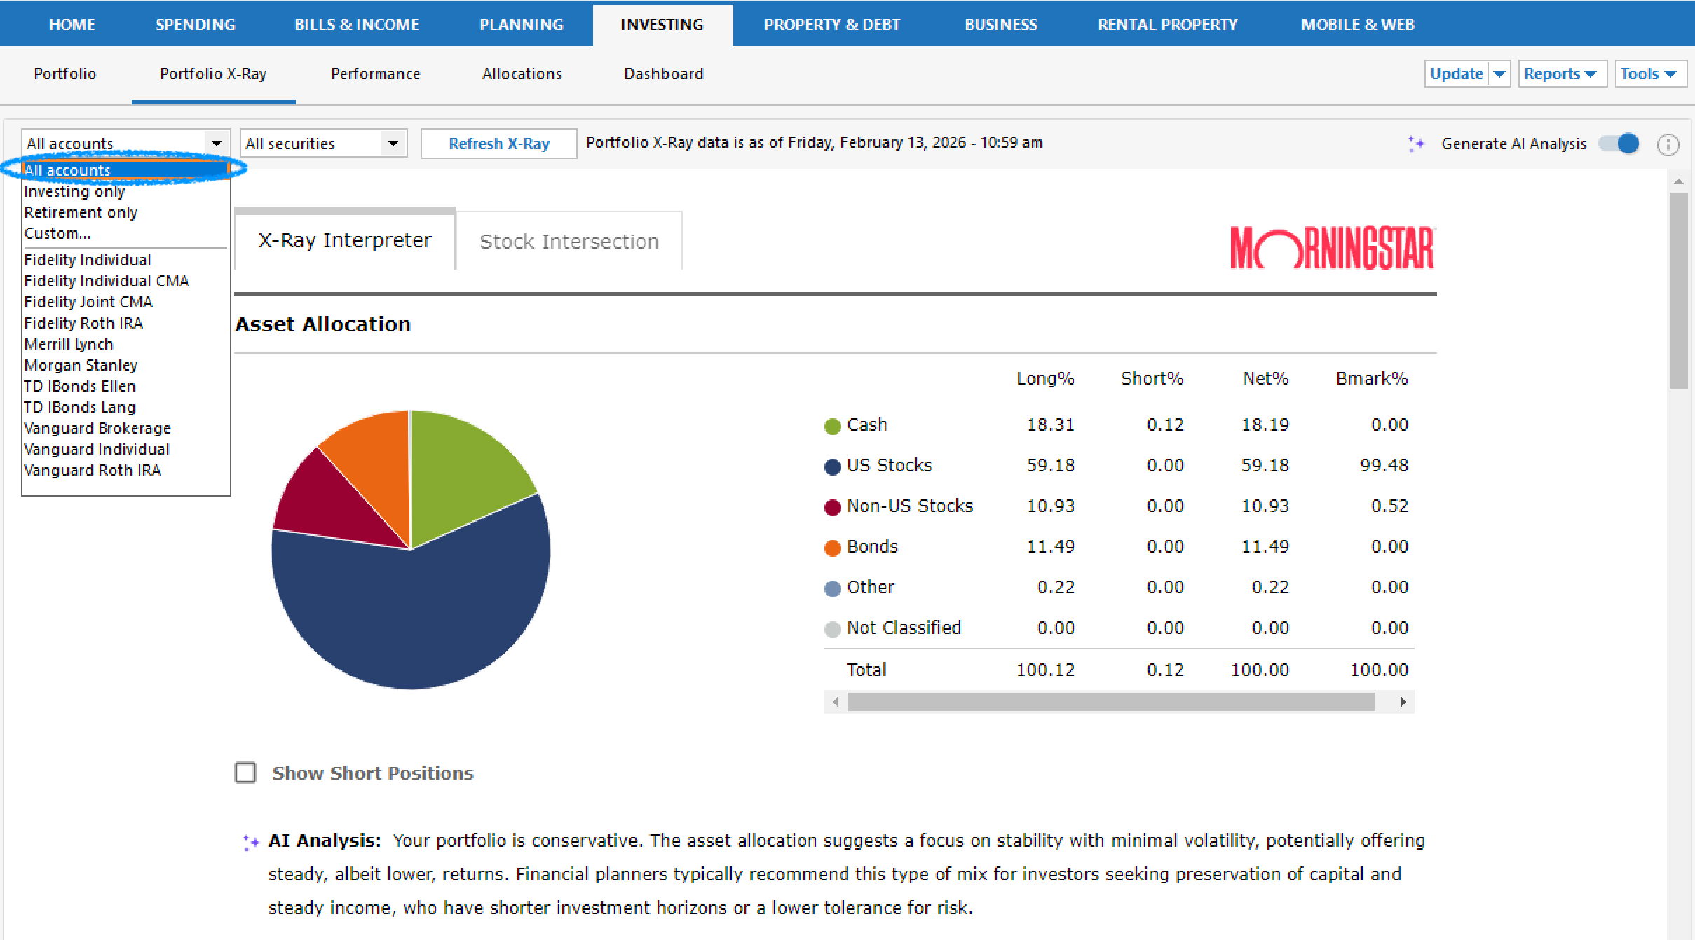The height and width of the screenshot is (940, 1695).
Task: Go to the Allocations sub-tab
Action: pos(522,74)
